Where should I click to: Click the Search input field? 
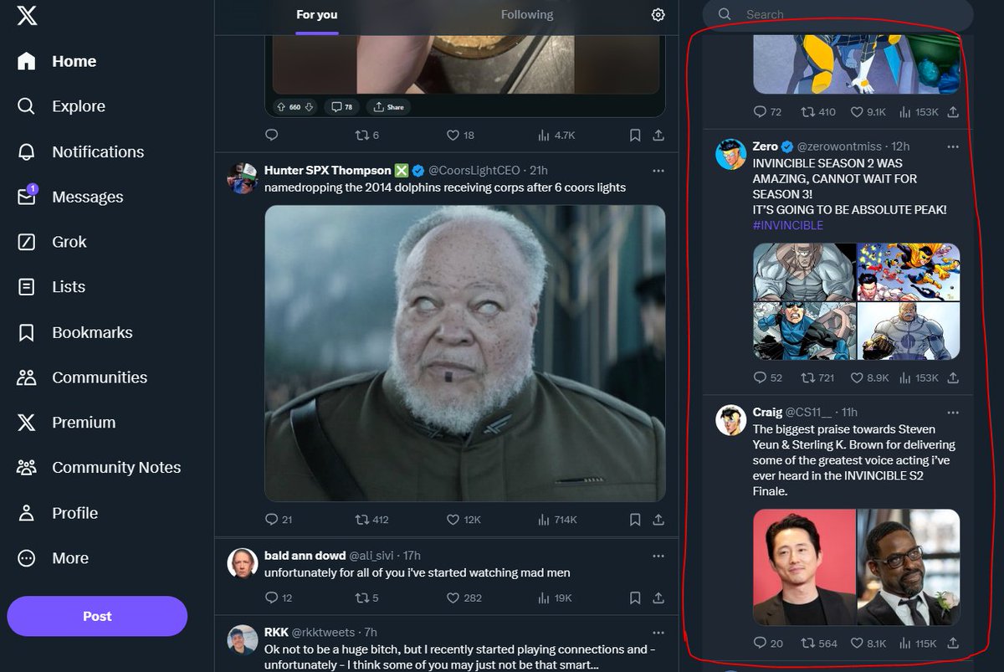coord(838,14)
